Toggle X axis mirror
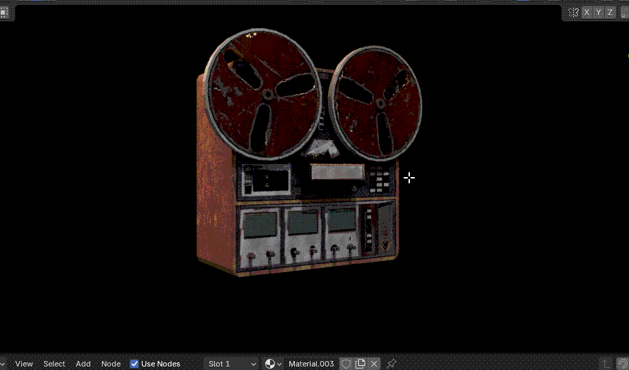This screenshot has height=370, width=629. click(587, 12)
